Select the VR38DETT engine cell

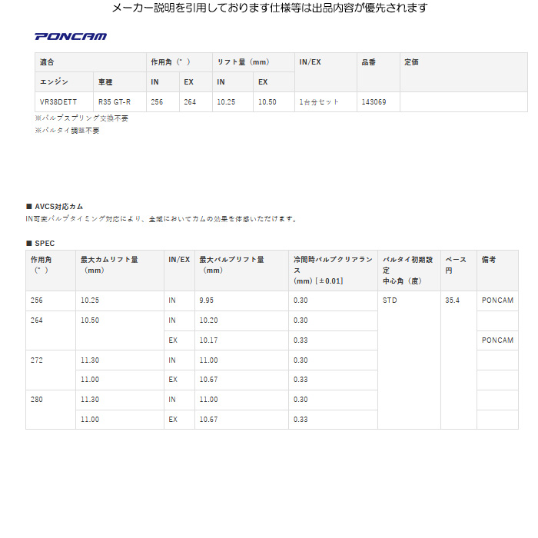pos(64,102)
